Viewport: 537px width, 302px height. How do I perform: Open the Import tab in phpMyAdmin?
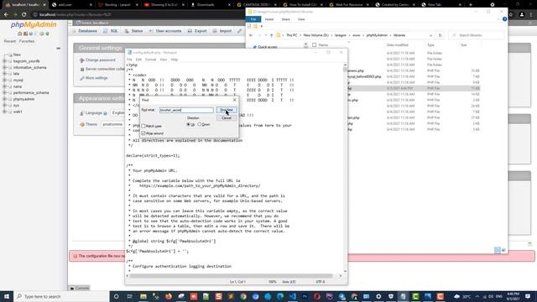(x=222, y=31)
